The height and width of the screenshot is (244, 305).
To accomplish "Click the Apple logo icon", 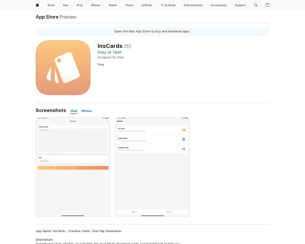I will pos(37,5).
